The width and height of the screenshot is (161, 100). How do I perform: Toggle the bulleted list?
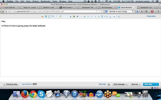coord(107,16)
